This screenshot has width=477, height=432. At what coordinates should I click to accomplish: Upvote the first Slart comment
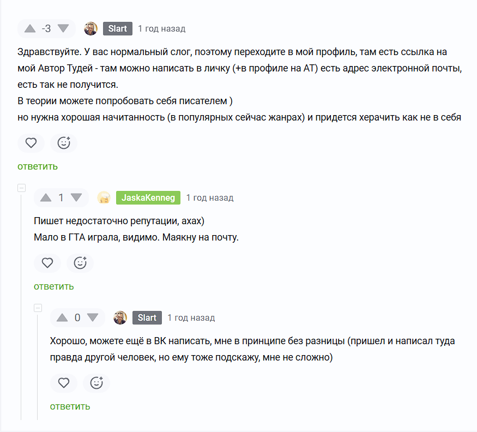(x=30, y=28)
